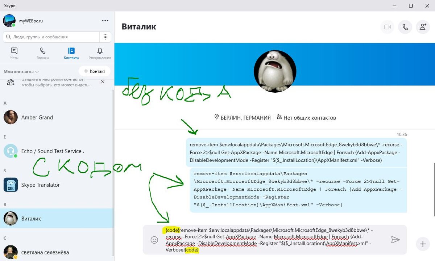Screen dimensions: 435x261
Task: Click the people icon in settings hint
Action: pyautogui.click(x=11, y=82)
